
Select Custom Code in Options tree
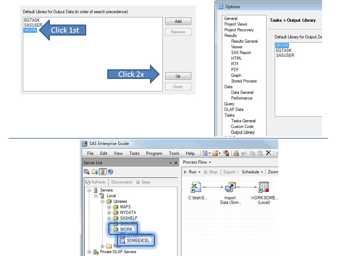tap(242, 127)
